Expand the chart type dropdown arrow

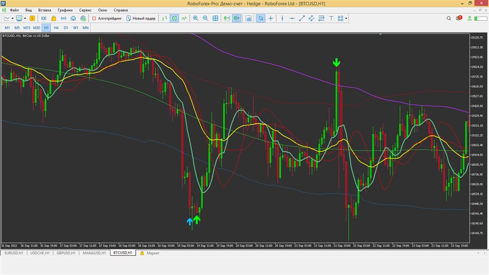[x=12, y=18]
